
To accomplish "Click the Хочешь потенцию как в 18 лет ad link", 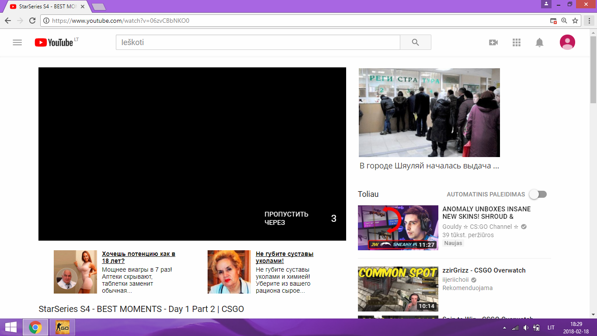I will click(139, 257).
